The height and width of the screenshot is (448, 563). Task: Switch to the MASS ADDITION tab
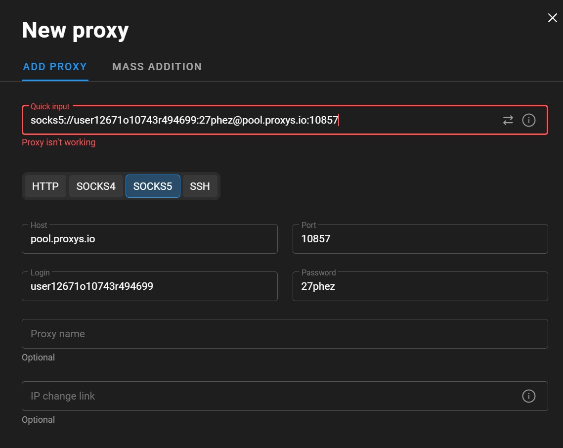(157, 66)
